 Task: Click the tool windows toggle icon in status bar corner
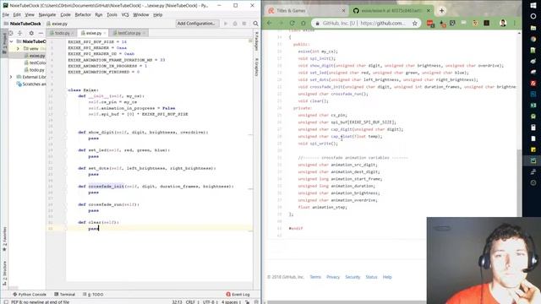click(x=6, y=302)
